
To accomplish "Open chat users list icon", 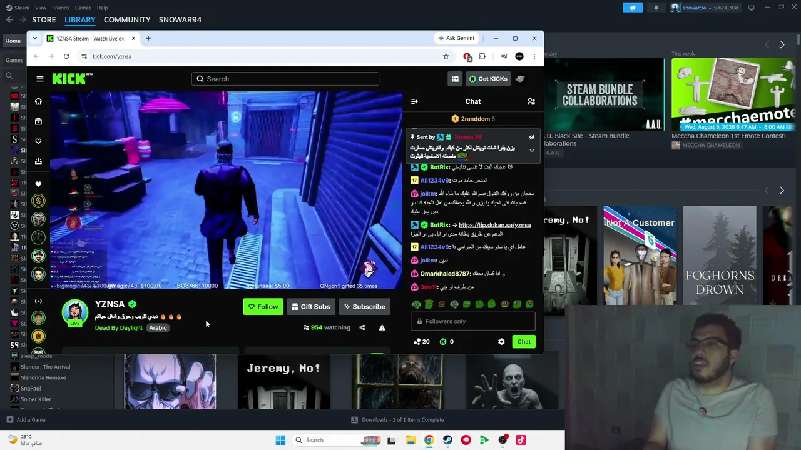I will click(531, 101).
